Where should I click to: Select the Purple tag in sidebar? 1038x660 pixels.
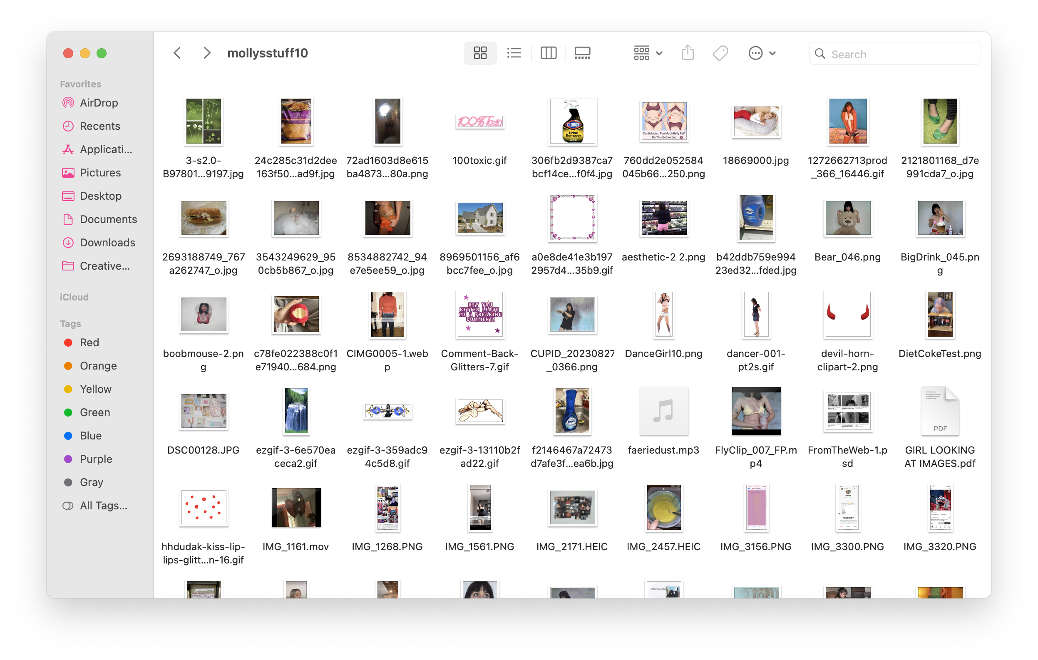pyautogui.click(x=96, y=459)
